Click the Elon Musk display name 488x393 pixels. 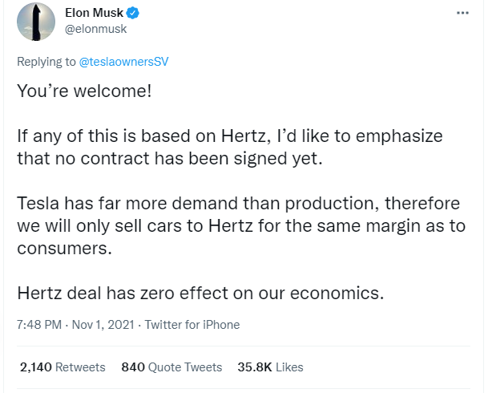94,13
